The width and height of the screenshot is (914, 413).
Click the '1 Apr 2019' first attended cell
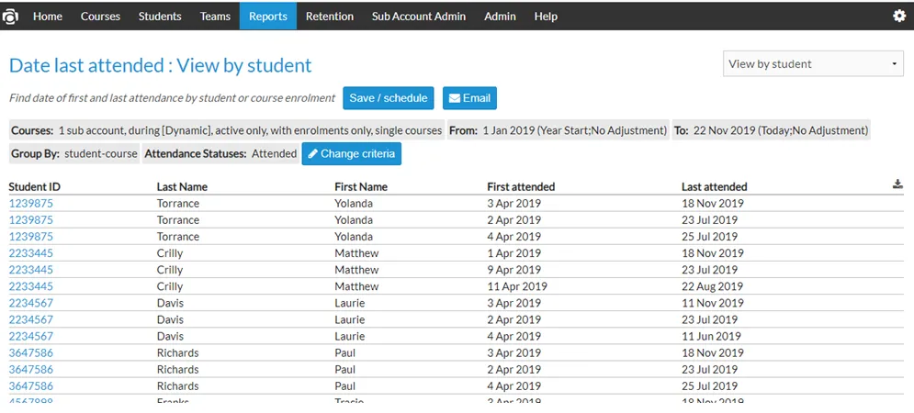(514, 253)
